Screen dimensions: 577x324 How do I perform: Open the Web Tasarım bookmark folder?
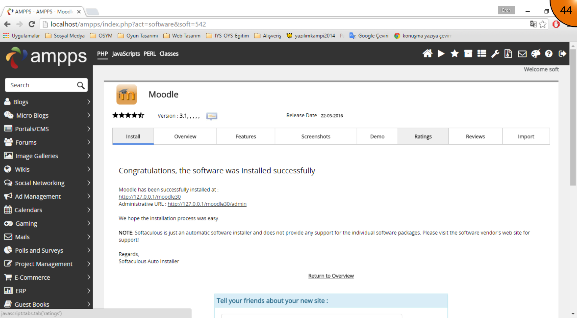[x=182, y=36]
